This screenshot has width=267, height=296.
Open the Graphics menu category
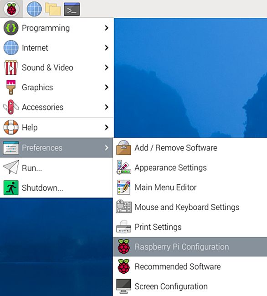pos(56,87)
